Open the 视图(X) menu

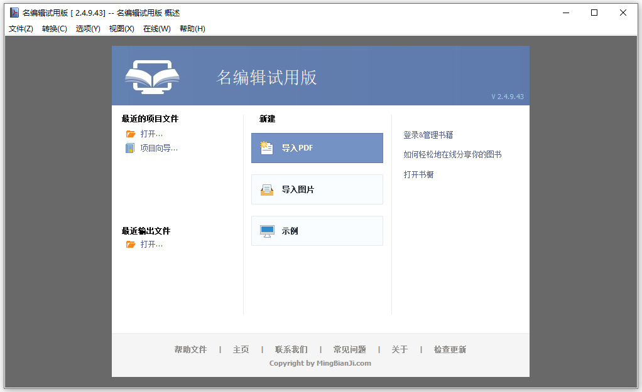(x=121, y=28)
